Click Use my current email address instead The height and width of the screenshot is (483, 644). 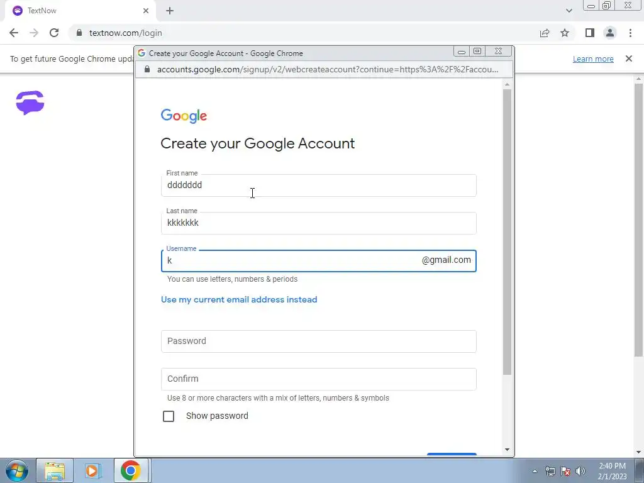[x=239, y=299]
